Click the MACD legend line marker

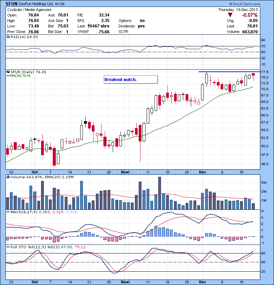8,212
